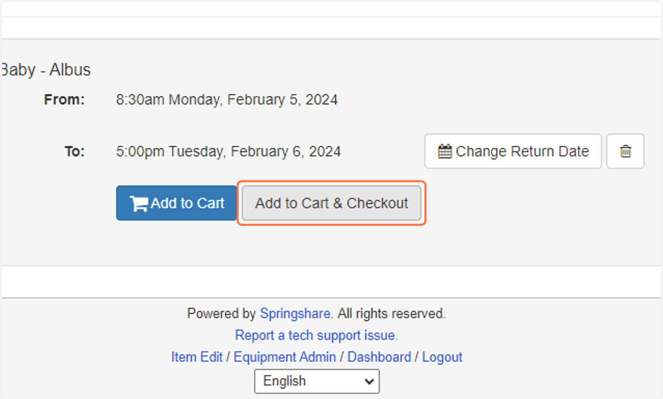The height and width of the screenshot is (399, 663).
Task: Click Report a tech support issue
Action: [x=317, y=335]
